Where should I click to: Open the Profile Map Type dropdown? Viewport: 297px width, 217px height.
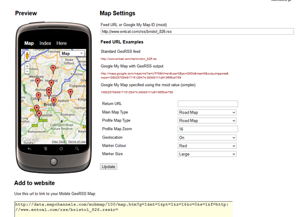pos(207,120)
